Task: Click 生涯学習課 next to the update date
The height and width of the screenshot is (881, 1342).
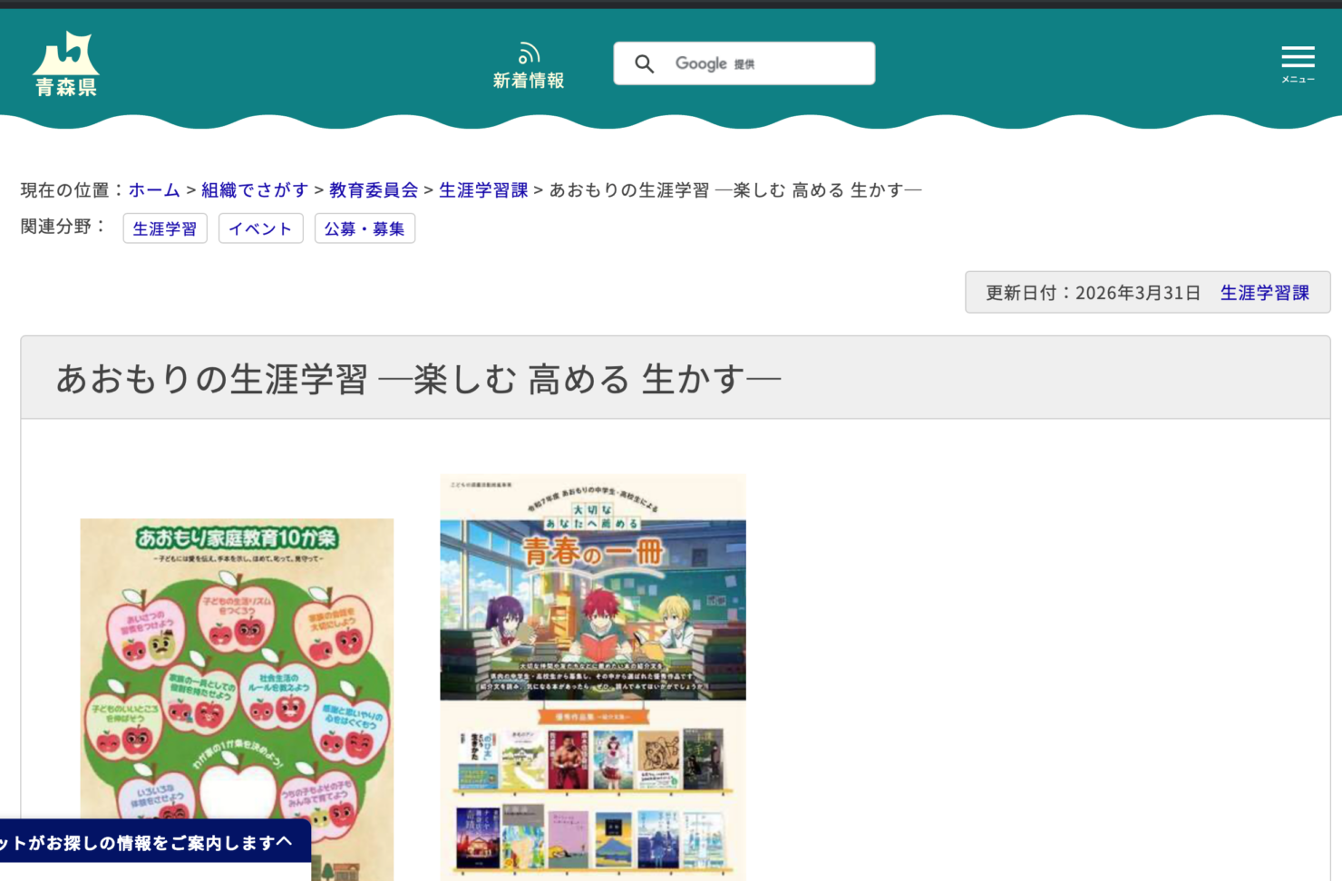Action: coord(1264,292)
